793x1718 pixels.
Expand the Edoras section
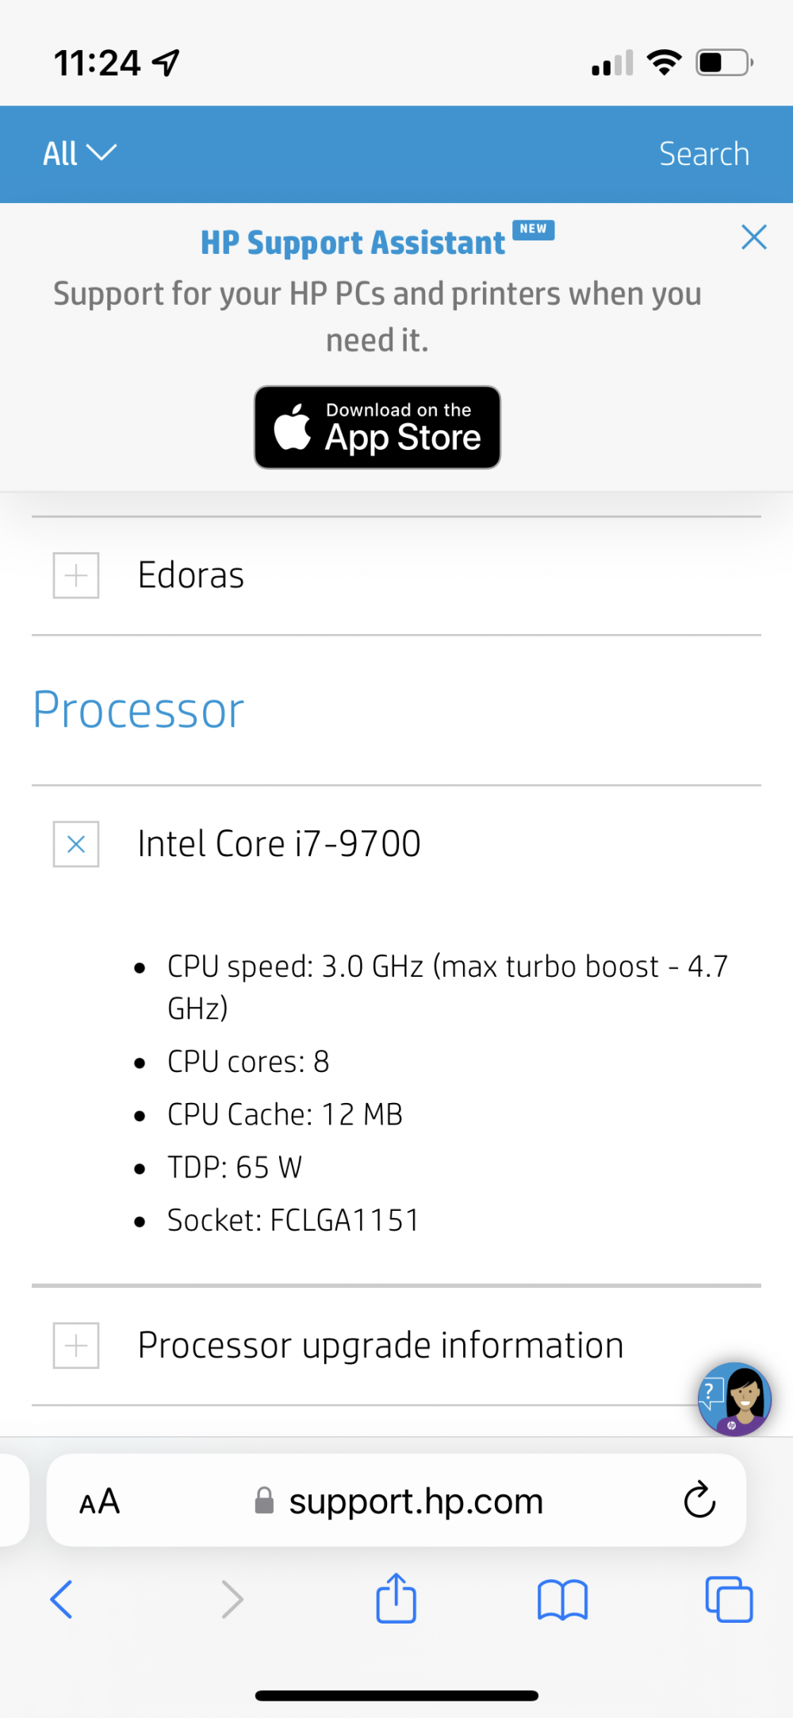76,575
